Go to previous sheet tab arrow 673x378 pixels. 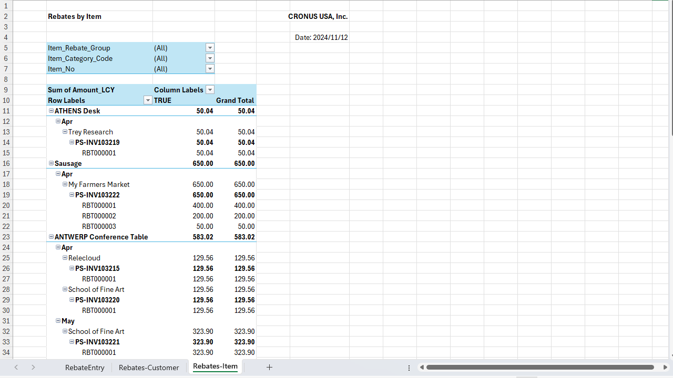click(x=16, y=367)
